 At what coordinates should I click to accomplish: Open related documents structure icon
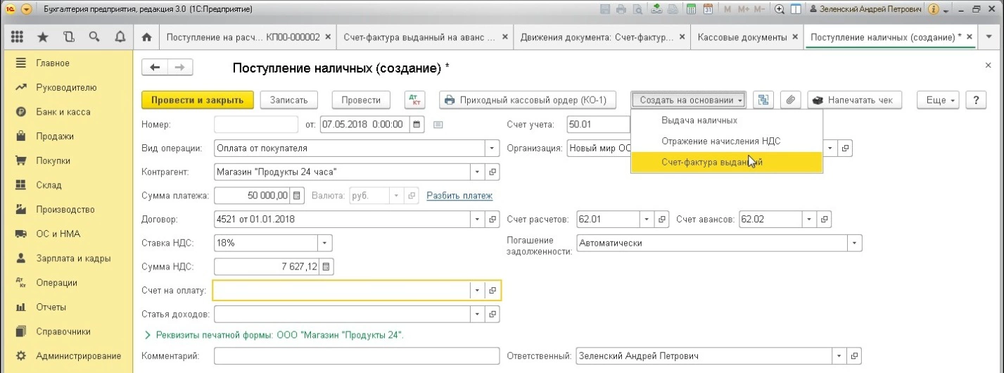[762, 100]
